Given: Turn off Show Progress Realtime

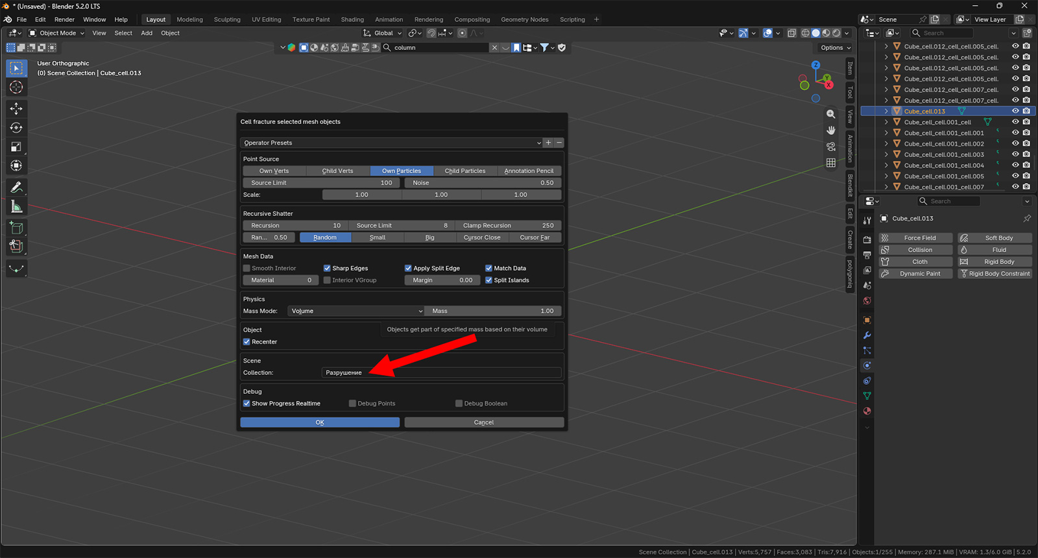Looking at the screenshot, I should (247, 404).
